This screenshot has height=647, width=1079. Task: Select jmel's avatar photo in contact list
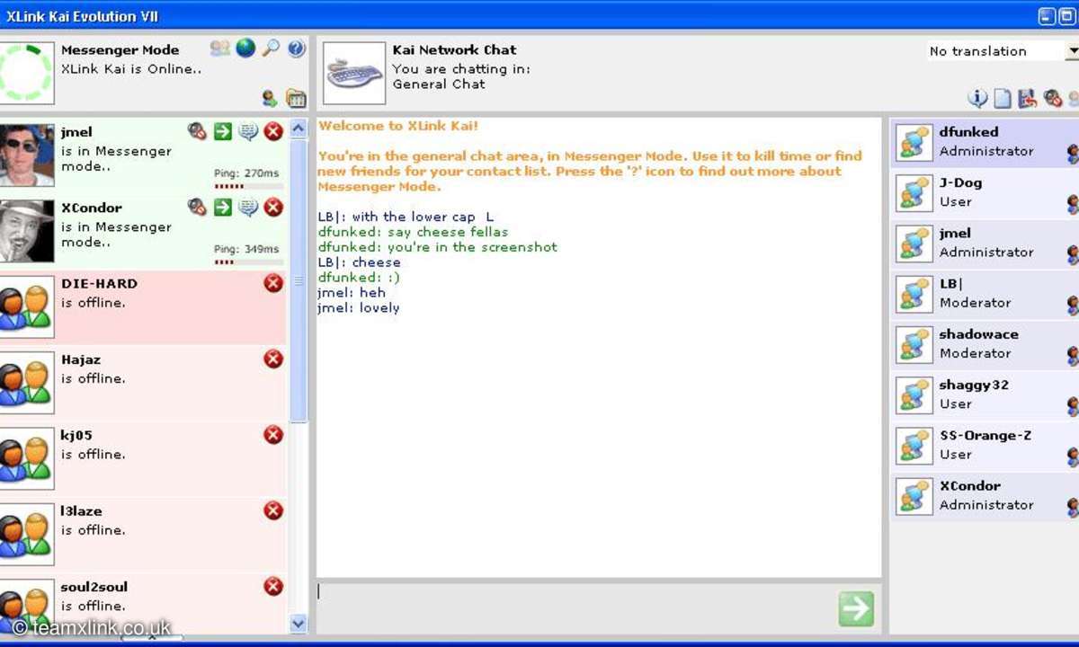(27, 155)
